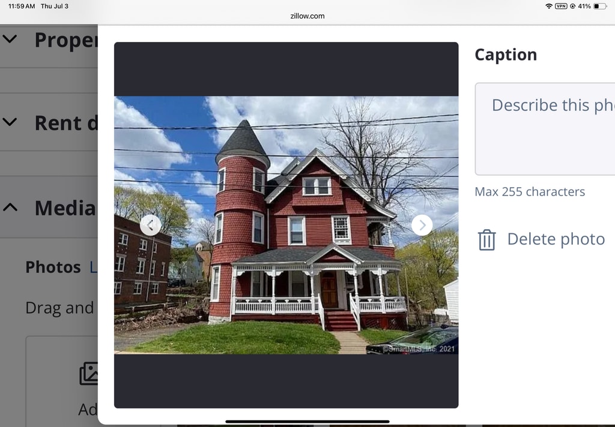The width and height of the screenshot is (615, 427).
Task: Click the 'Max 255 characters' hint text
Action: pos(530,191)
